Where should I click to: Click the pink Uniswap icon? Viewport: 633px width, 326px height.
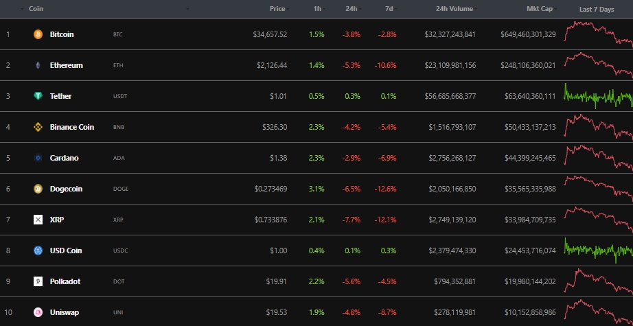pyautogui.click(x=38, y=312)
